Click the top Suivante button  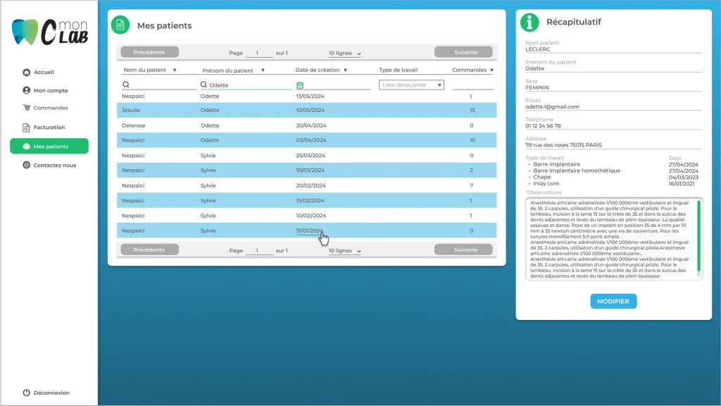tap(463, 52)
